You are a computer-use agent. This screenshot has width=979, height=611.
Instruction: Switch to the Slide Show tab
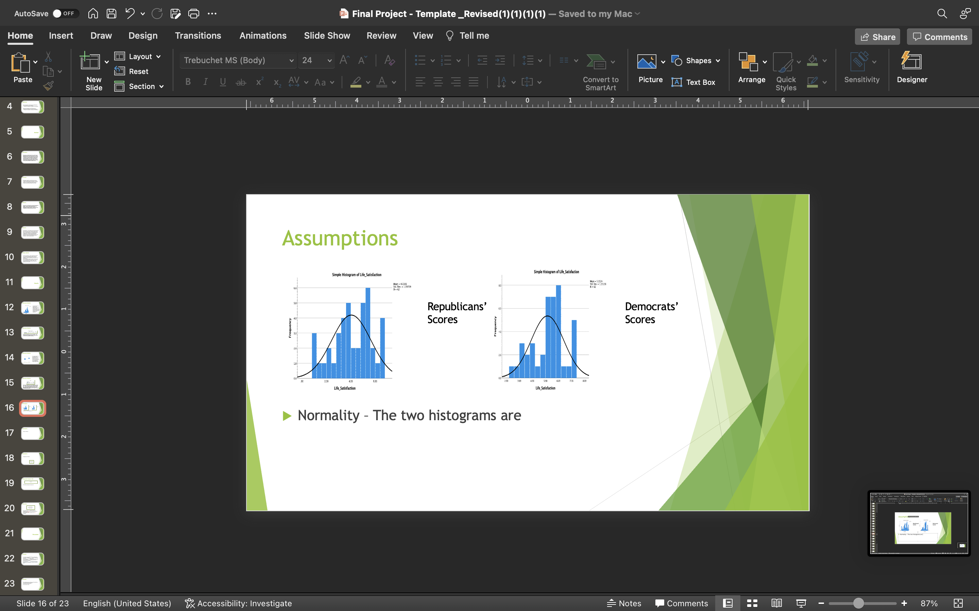[x=327, y=36]
